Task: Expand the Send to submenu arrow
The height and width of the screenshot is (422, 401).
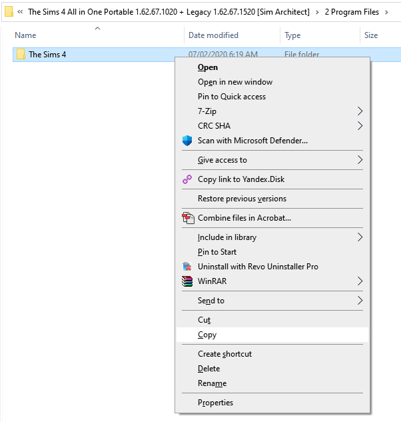Action: point(360,301)
